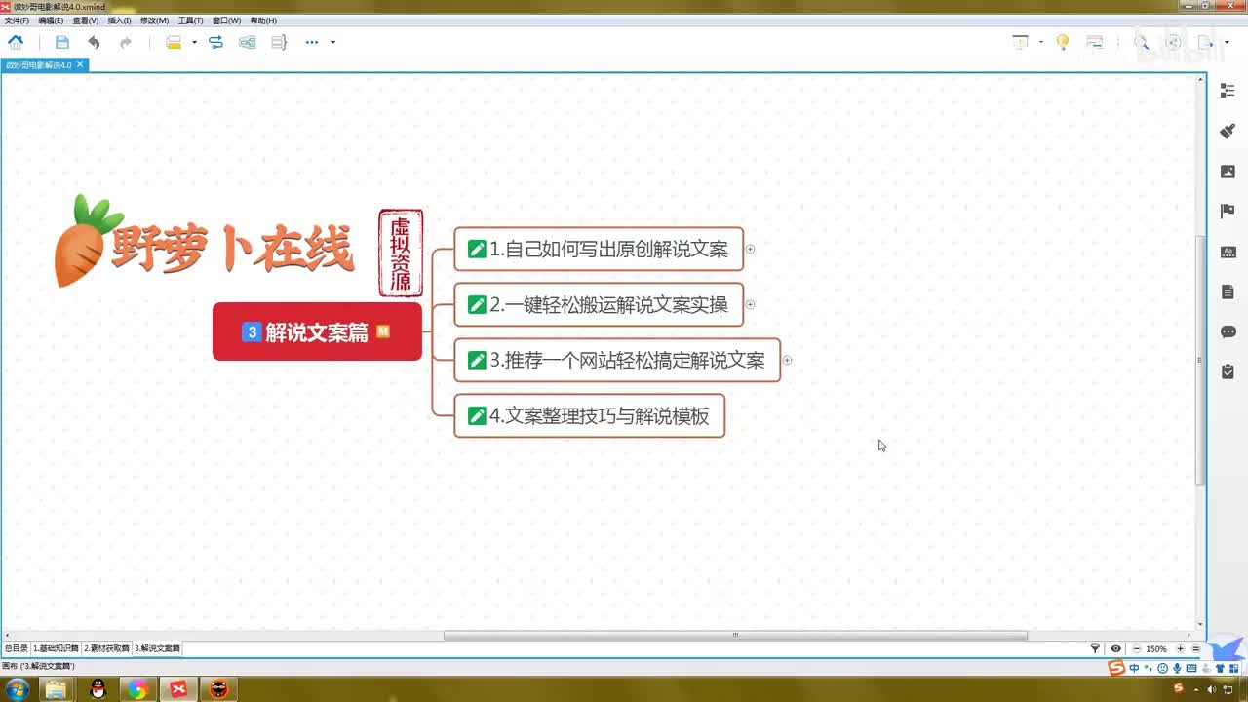This screenshot has height=702, width=1248.
Task: Open presentation mode dropdown arrow
Action: (1041, 42)
